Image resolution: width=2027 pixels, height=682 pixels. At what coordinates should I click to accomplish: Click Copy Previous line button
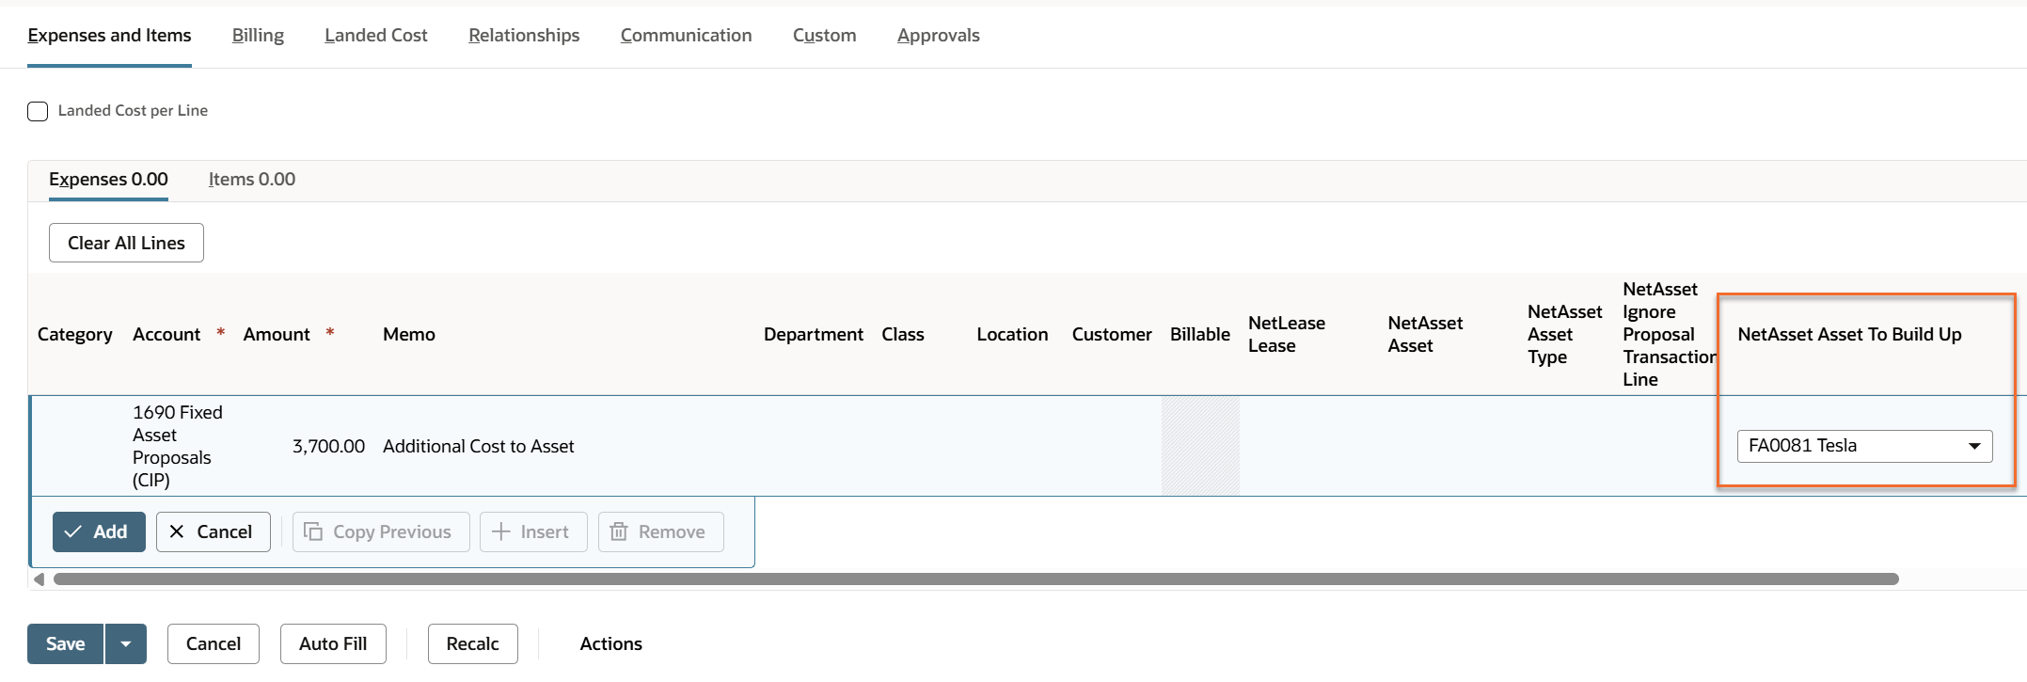point(380,531)
